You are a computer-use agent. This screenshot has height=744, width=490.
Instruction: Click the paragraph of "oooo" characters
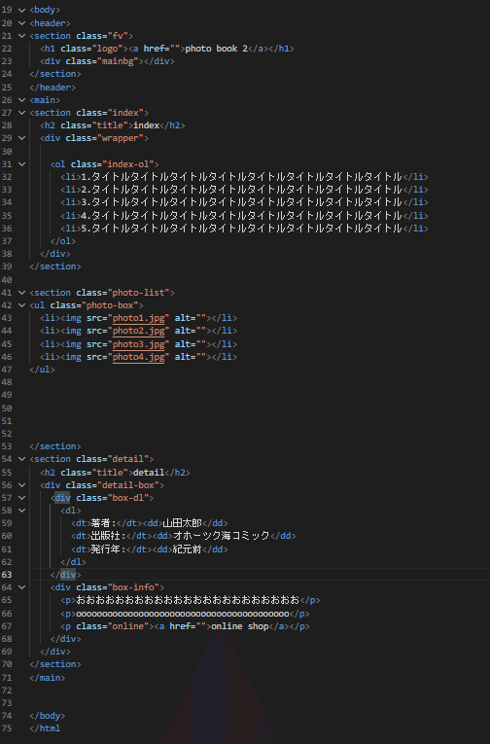tap(185, 614)
